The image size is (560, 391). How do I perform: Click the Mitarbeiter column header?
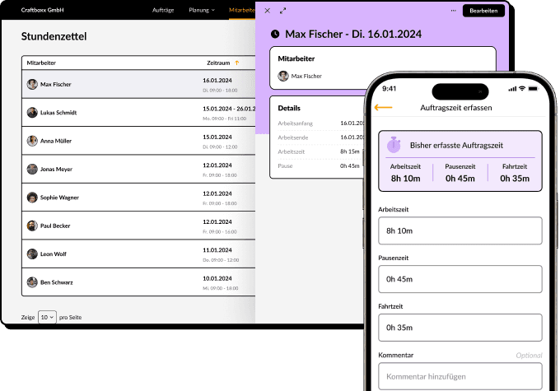[41, 63]
